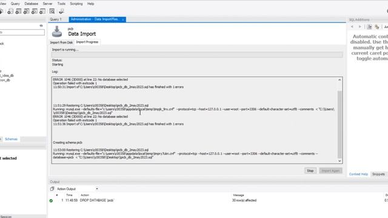Click the Import Again button
This screenshot has width=388, height=218.
(330, 171)
